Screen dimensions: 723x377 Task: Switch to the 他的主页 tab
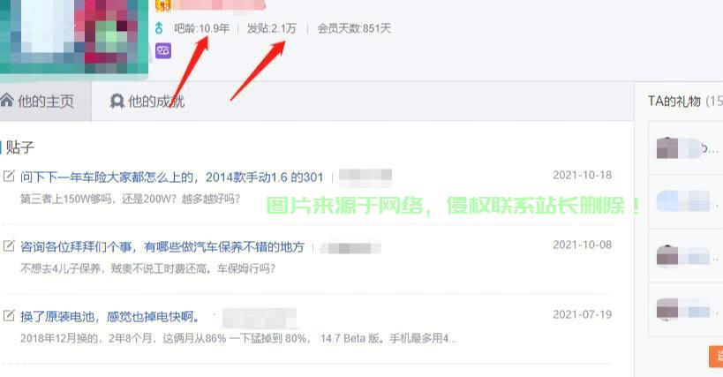tap(45, 101)
